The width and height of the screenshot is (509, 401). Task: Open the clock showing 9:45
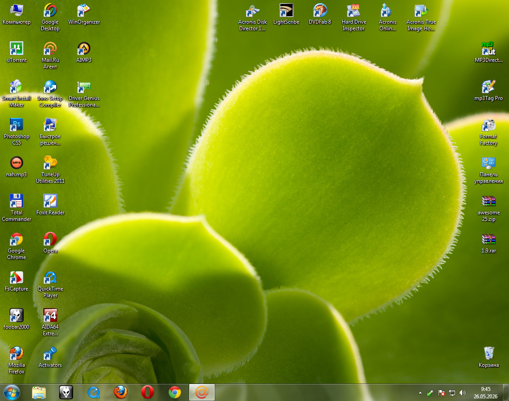coord(485,393)
